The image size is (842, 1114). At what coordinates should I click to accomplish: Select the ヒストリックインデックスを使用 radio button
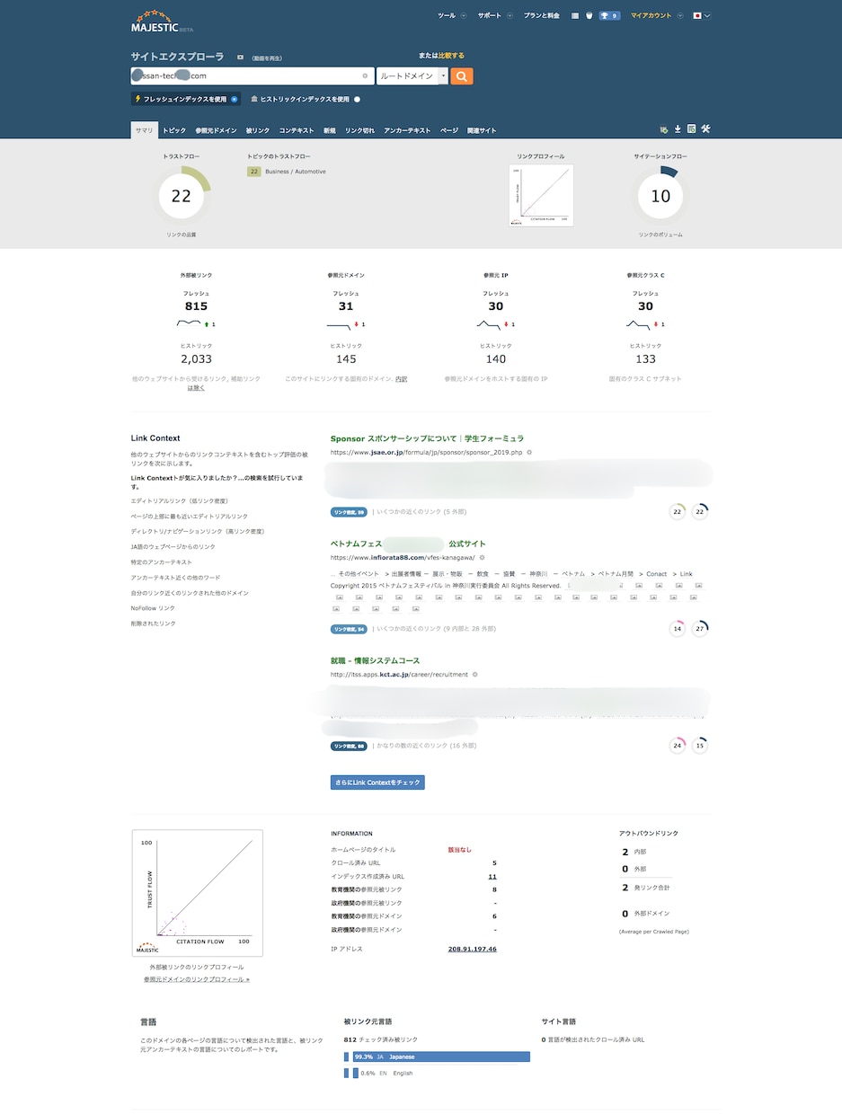(x=357, y=99)
